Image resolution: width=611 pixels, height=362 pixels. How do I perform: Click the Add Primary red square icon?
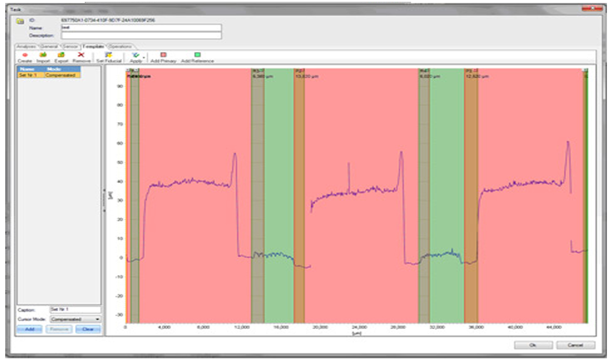[163, 55]
